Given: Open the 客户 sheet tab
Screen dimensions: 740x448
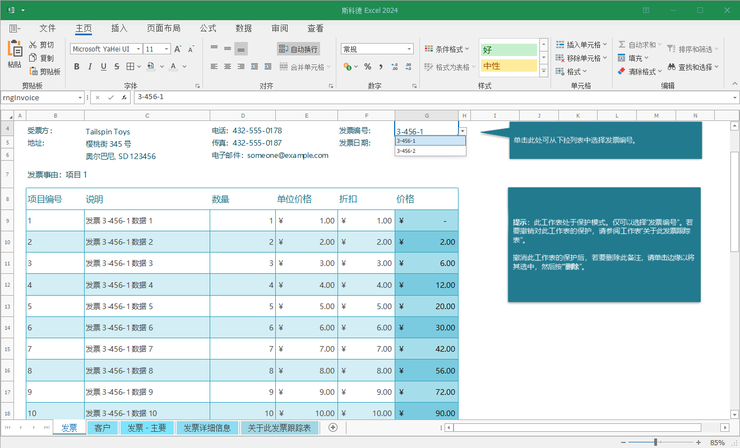Looking at the screenshot, I should [x=102, y=428].
